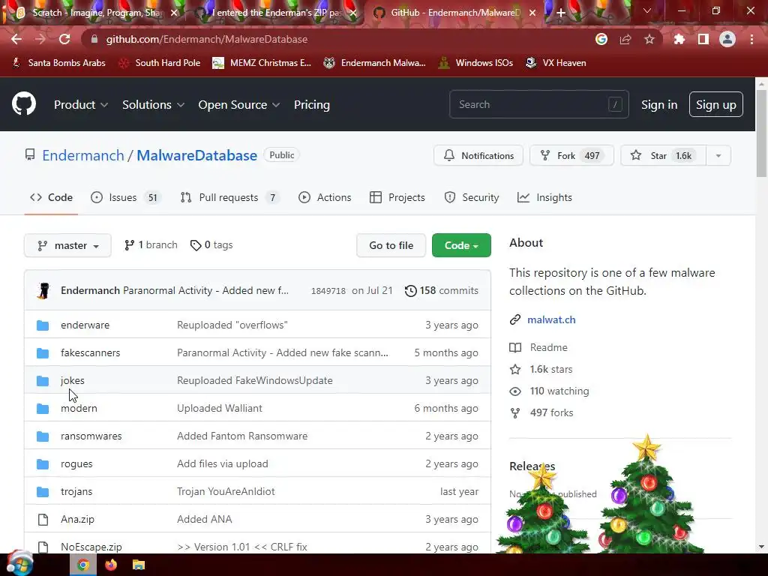Screen dimensions: 768x576
Task: Click the enderware folder icon
Action: (43, 325)
